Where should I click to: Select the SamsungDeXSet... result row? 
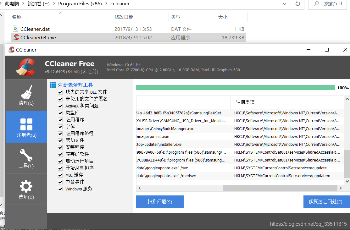(x=240, y=113)
